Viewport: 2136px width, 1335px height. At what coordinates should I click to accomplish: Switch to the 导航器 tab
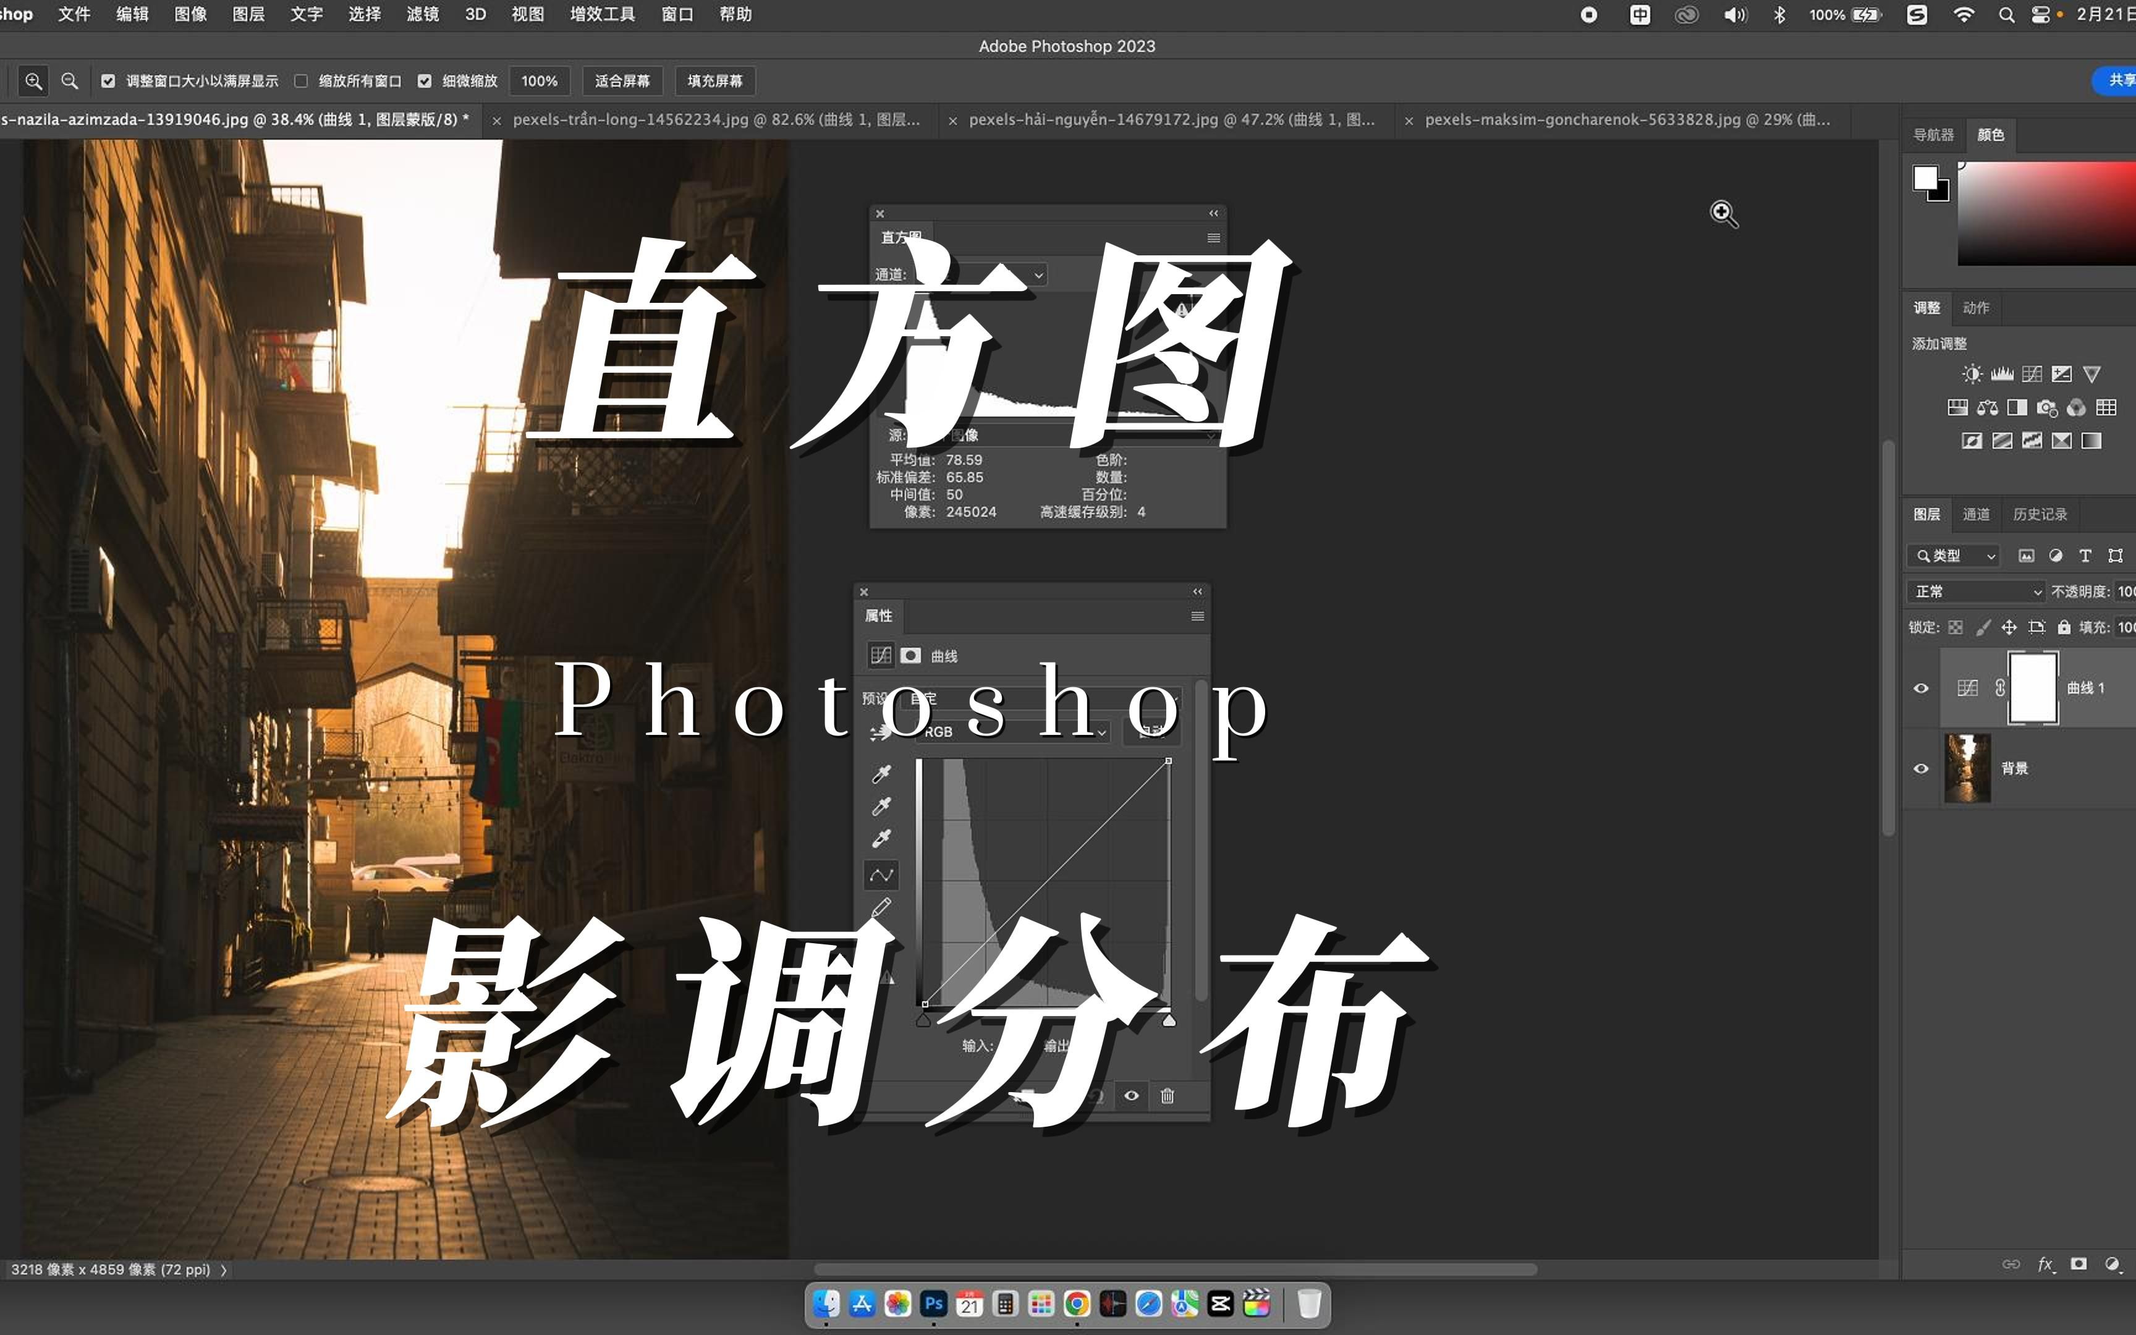point(1933,134)
